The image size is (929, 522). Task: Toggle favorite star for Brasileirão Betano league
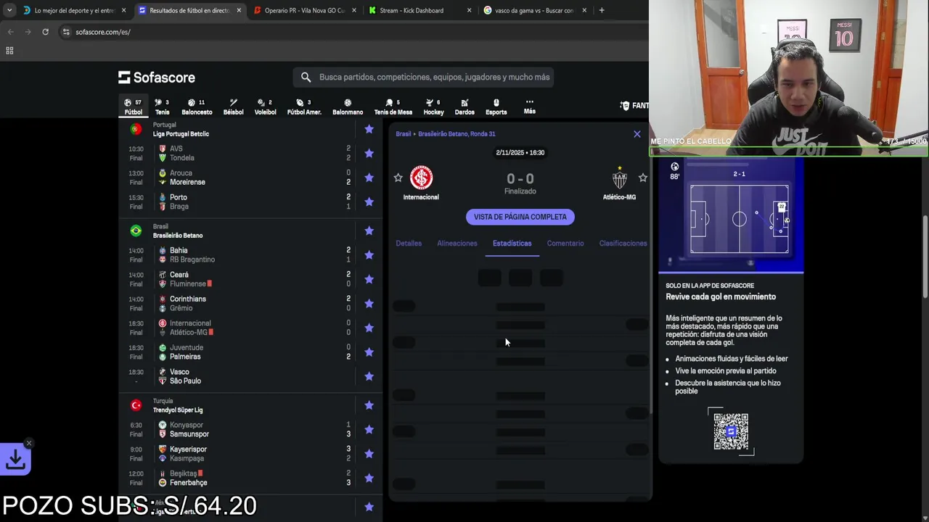tap(369, 231)
